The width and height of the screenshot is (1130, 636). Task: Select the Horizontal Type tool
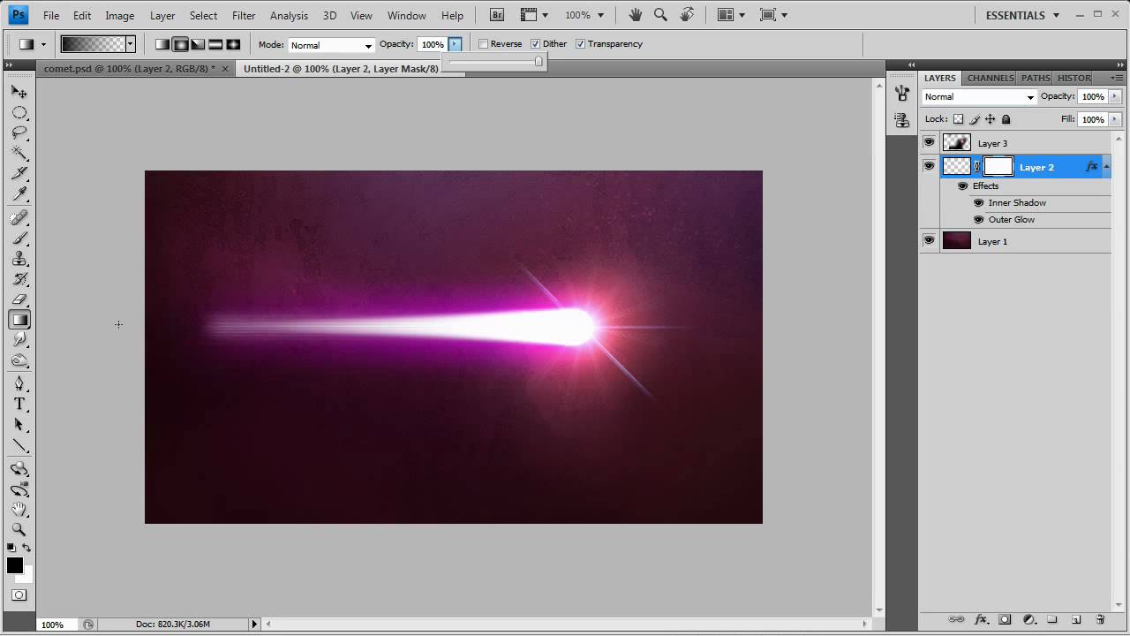19,404
